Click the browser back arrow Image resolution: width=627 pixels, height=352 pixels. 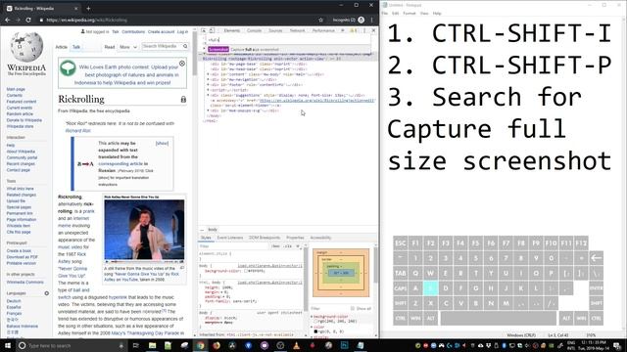pos(7,20)
